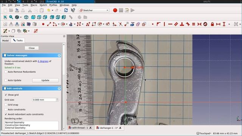Open the File menu
Screen dimensions: 242x136
[4, 5]
